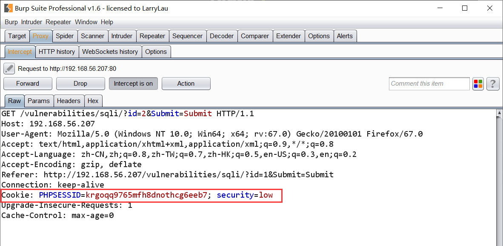This screenshot has height=246, width=503.
Task: Open the Comparer tab
Action: [x=255, y=36]
